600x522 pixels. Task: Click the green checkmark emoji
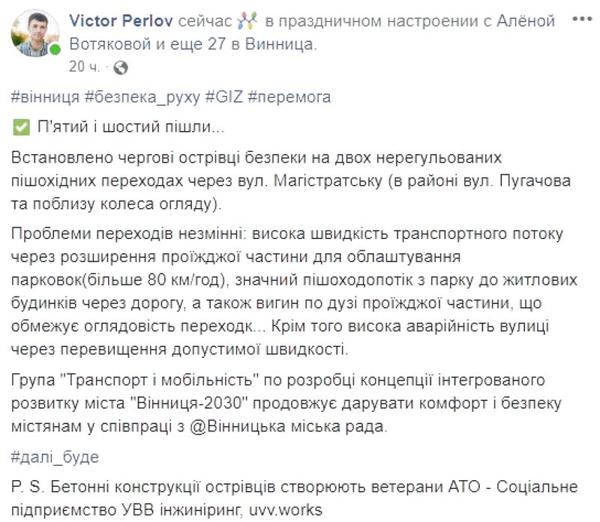[x=21, y=127]
